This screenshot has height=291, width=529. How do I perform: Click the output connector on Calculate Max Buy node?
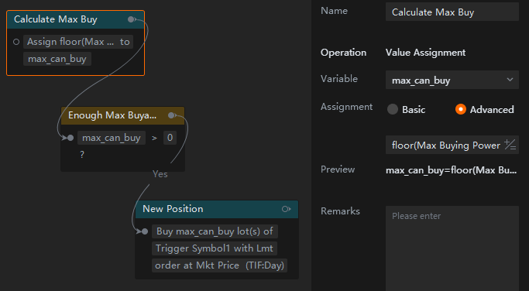coord(131,19)
